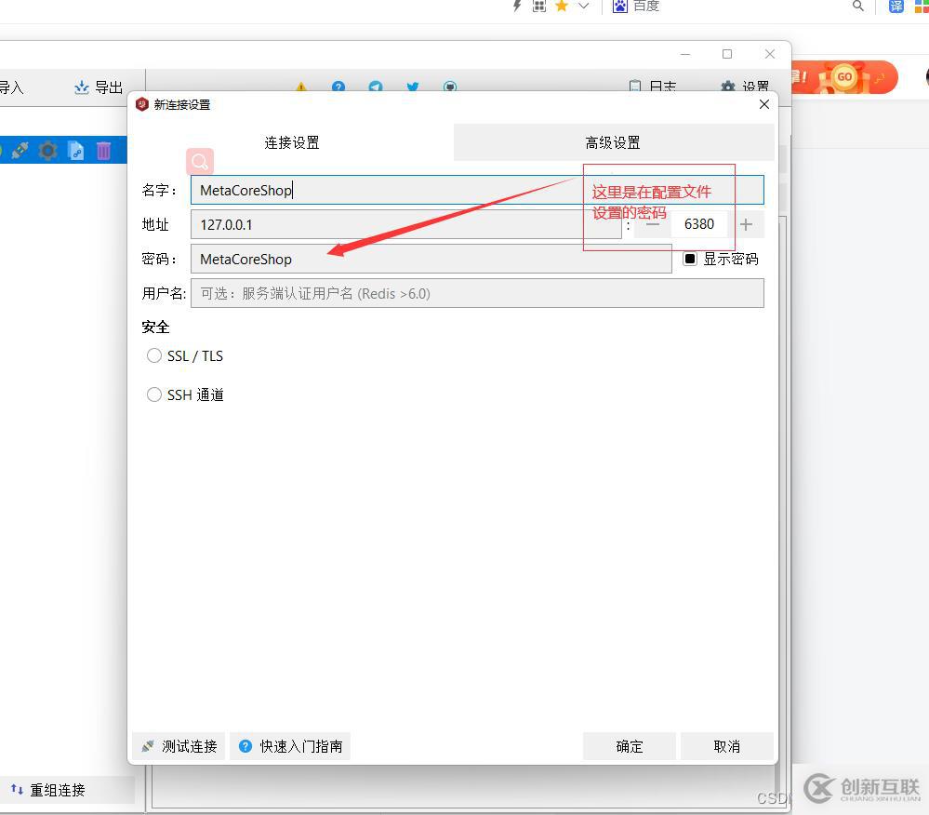Click the 取消 cancel button
Screen dimensions: 929x815
[x=727, y=746]
